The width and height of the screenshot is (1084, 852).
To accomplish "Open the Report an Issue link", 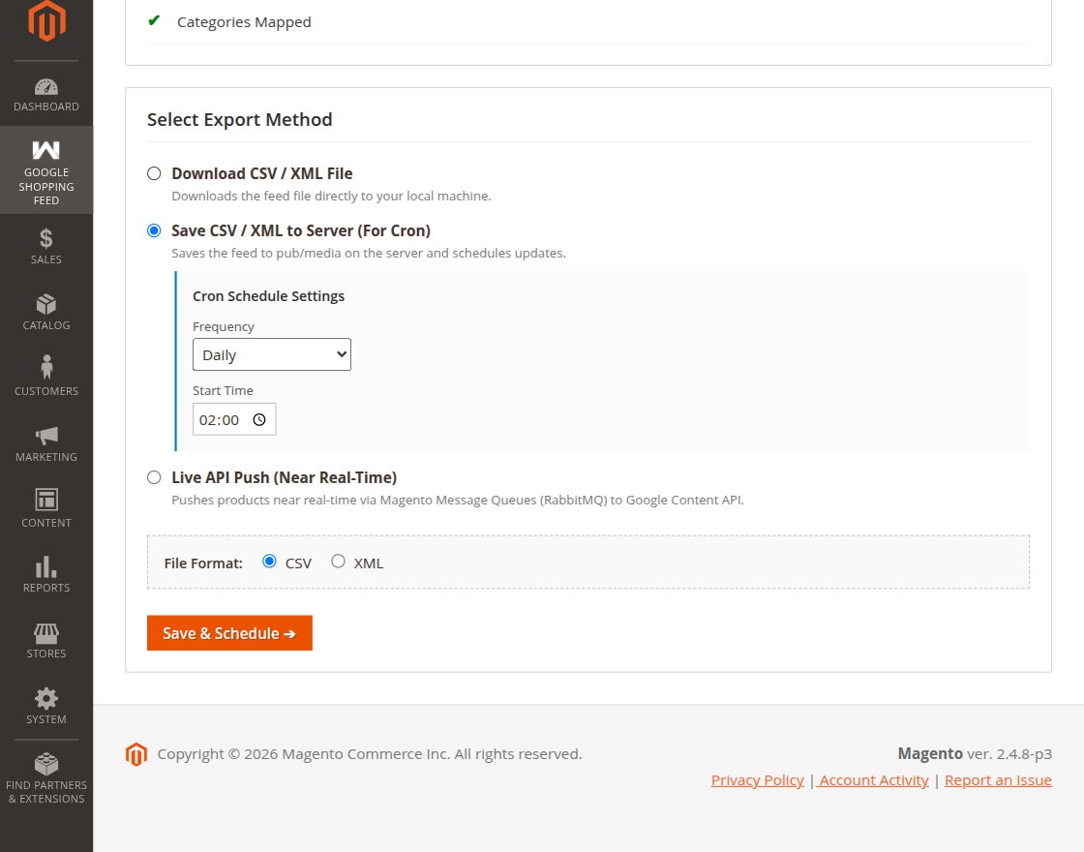I will [998, 780].
